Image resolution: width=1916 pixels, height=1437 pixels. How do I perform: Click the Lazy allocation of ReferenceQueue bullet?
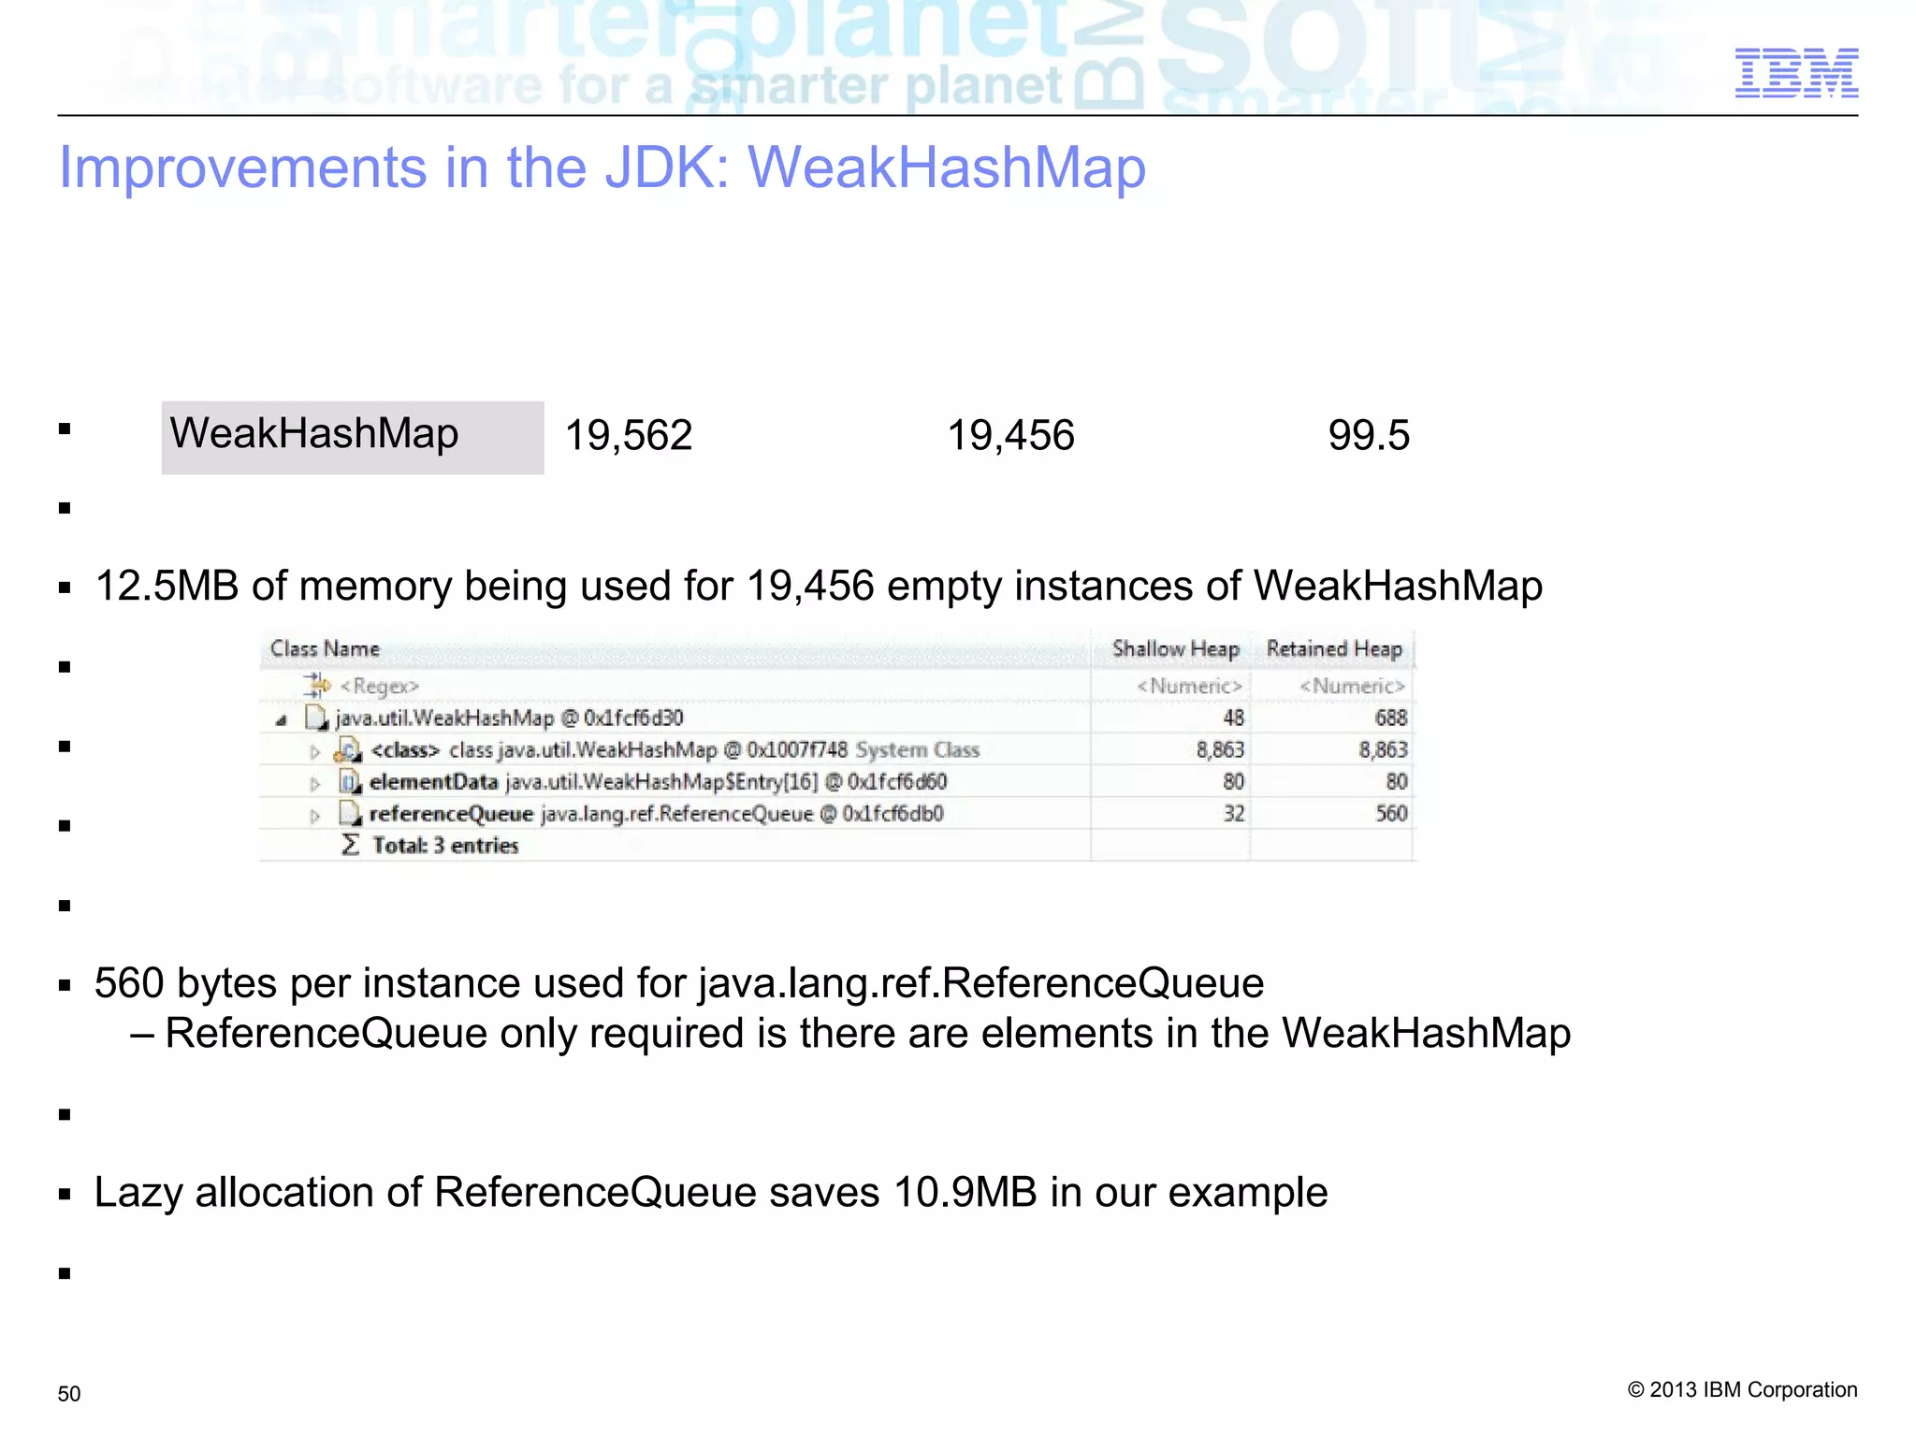[x=711, y=1193]
